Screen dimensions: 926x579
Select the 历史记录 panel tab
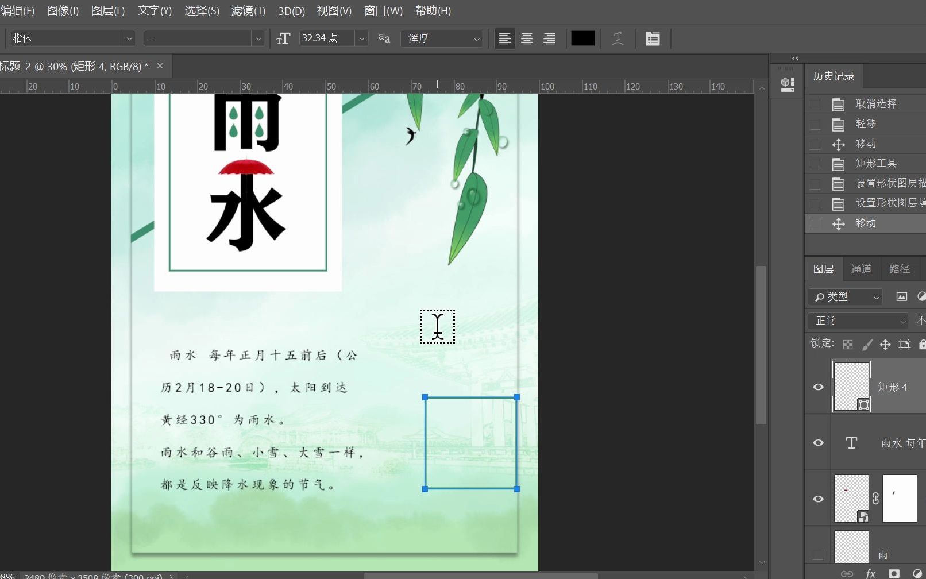click(x=834, y=76)
